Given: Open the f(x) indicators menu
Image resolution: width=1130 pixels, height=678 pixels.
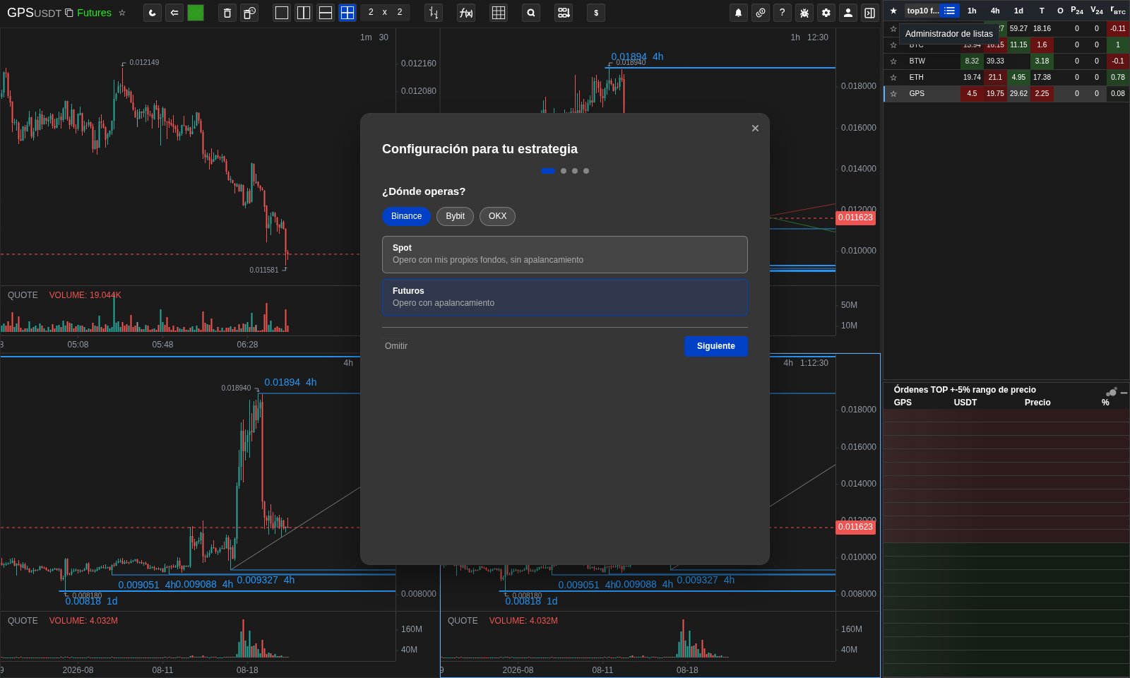Looking at the screenshot, I should (466, 13).
